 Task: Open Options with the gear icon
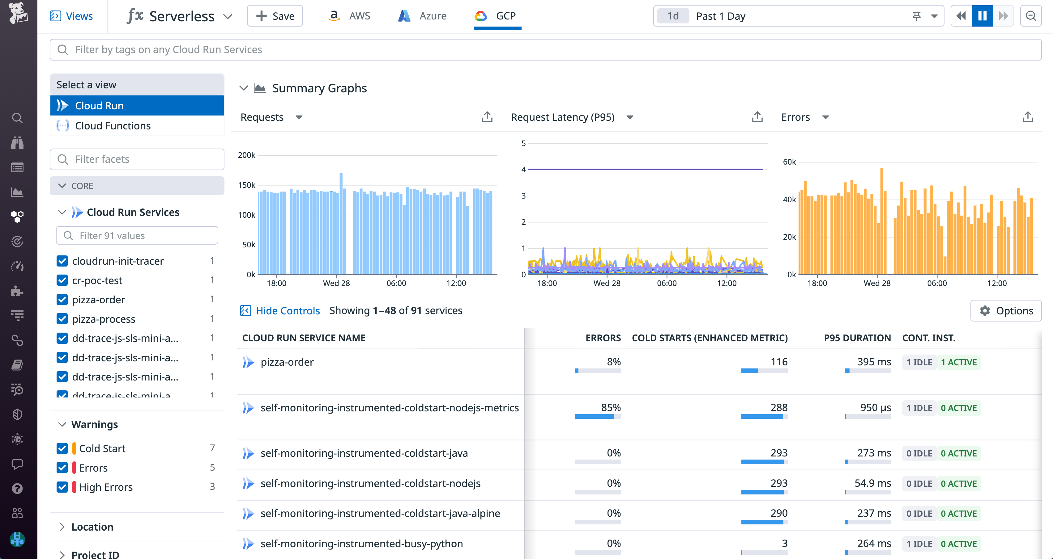(x=1006, y=310)
